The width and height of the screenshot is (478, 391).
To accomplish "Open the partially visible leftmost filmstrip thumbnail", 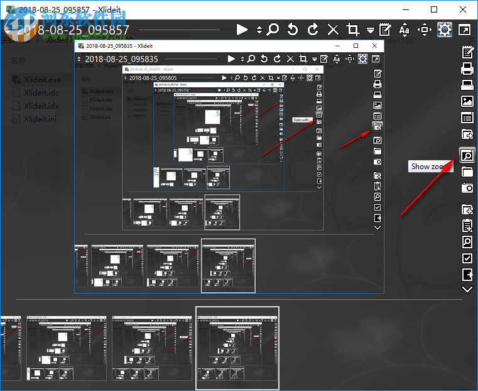I will click(x=11, y=348).
